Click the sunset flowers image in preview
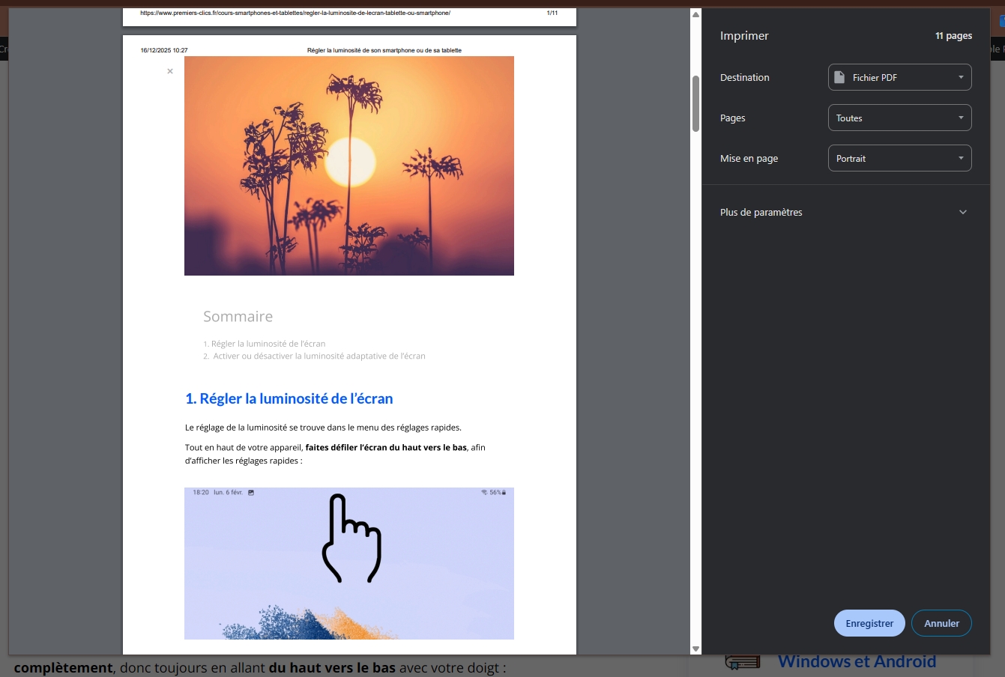 [x=348, y=166]
